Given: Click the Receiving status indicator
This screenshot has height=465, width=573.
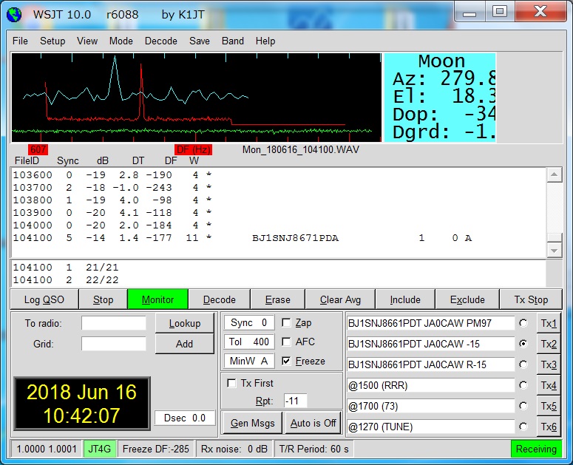Looking at the screenshot, I should (536, 449).
